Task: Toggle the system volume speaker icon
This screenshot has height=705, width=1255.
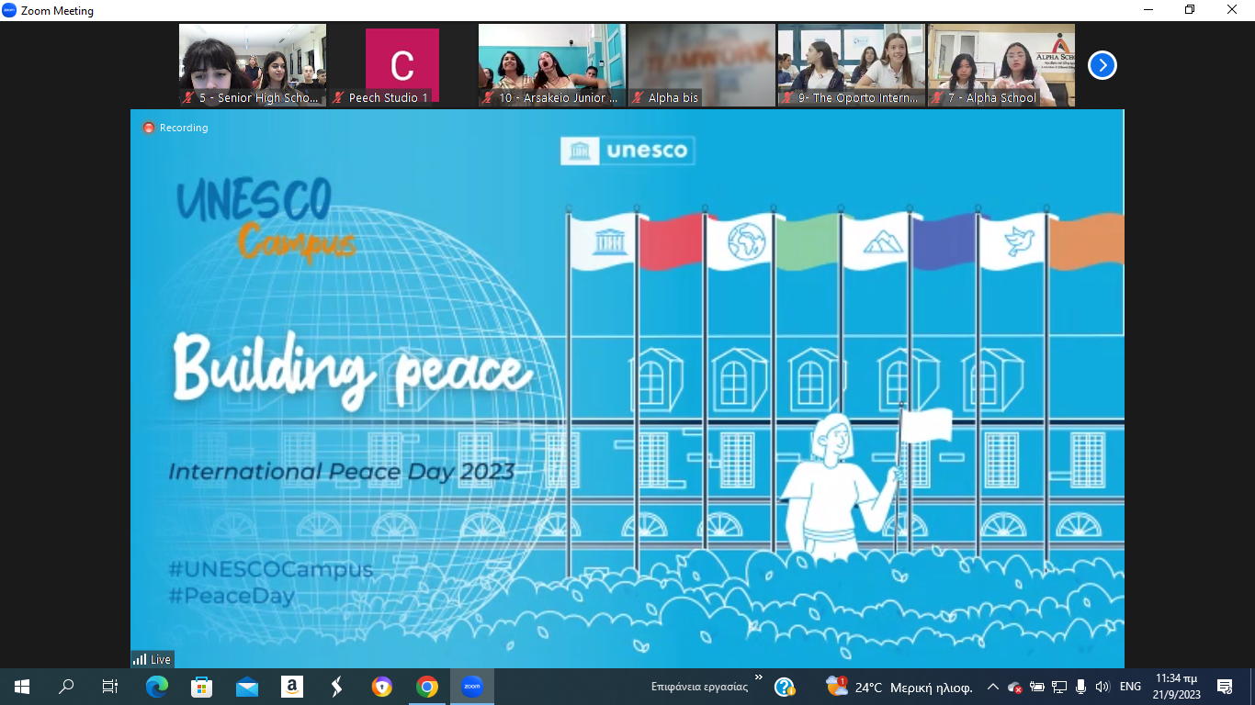Action: [x=1102, y=687]
